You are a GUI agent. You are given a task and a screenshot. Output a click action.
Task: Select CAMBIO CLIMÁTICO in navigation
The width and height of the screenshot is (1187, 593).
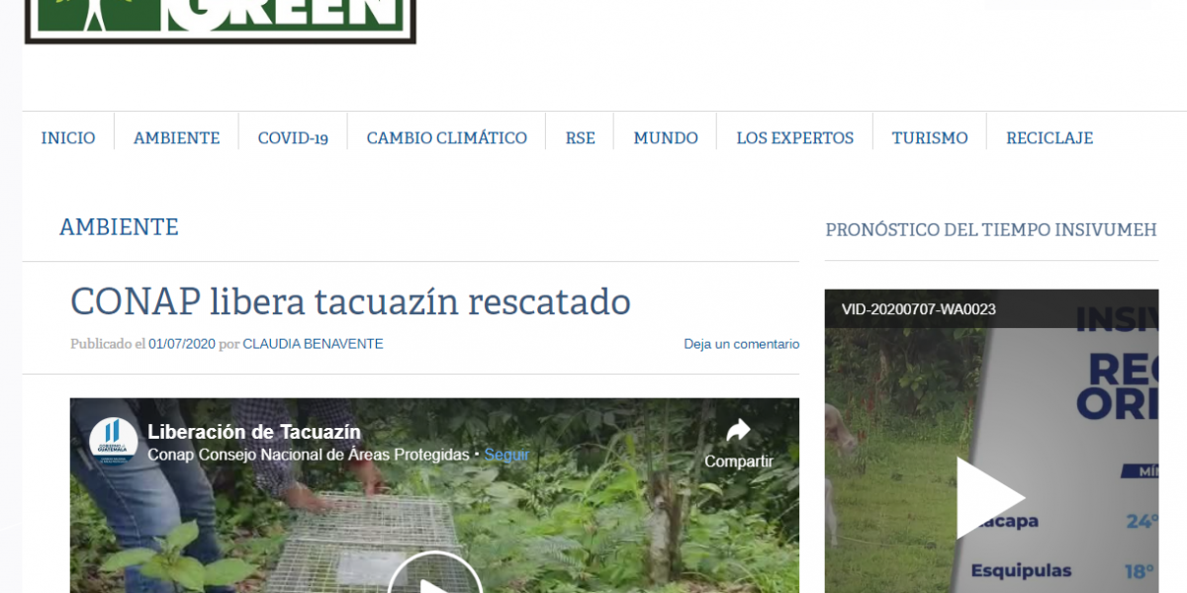pos(447,138)
